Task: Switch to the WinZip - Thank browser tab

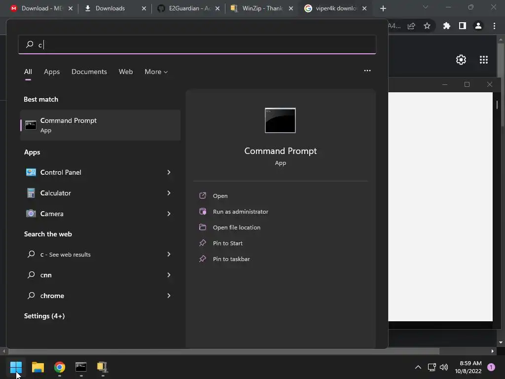Action: [x=262, y=8]
